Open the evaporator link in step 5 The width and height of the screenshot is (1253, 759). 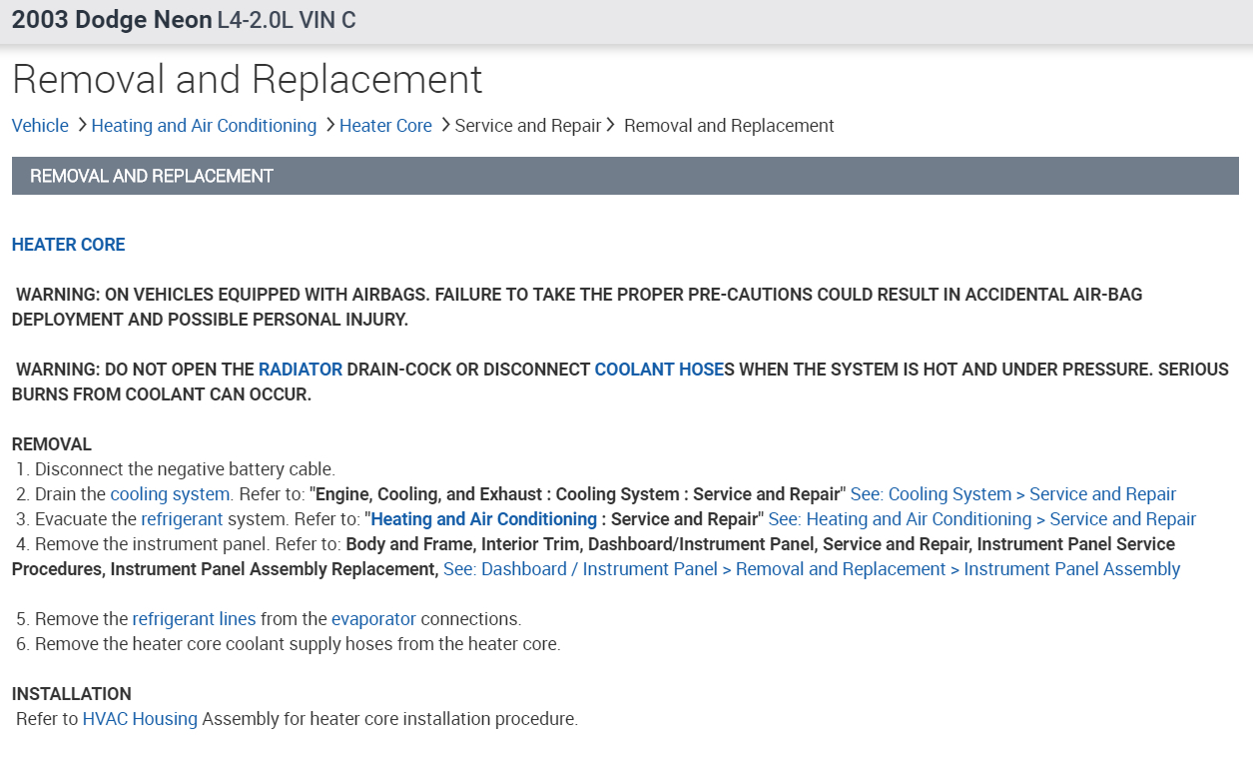(x=373, y=619)
